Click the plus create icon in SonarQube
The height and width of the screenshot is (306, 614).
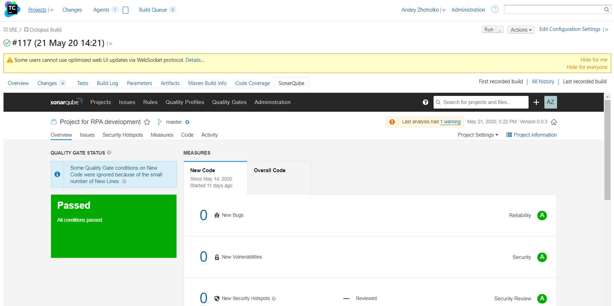536,102
